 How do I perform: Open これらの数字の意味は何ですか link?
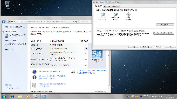click(x=50, y=72)
